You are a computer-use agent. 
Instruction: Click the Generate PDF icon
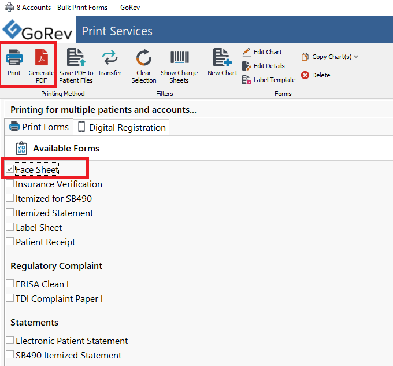pos(42,57)
